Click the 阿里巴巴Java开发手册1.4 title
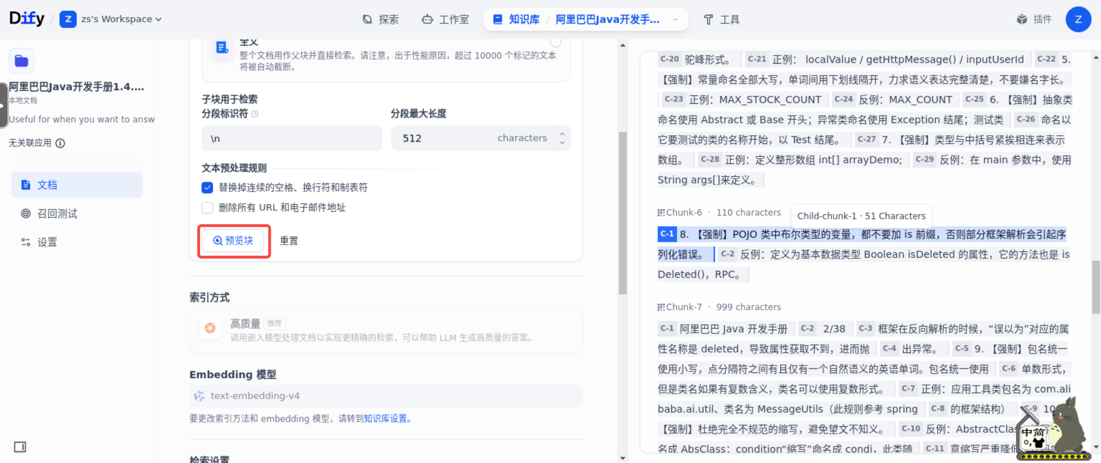Viewport: 1101px width, 463px height. click(76, 87)
